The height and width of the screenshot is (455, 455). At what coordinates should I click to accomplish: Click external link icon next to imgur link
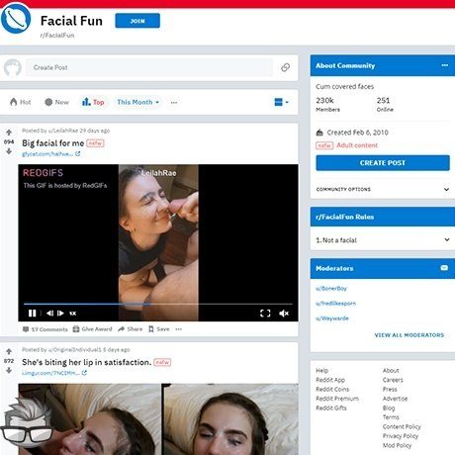(84, 373)
